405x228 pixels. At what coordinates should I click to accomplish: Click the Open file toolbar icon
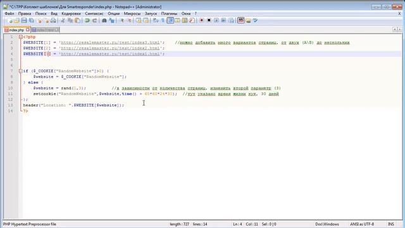(x=17, y=20)
